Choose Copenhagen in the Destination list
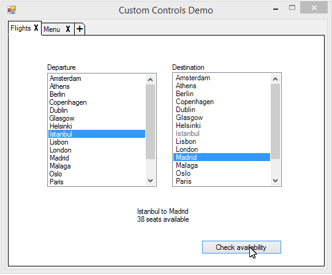This screenshot has width=332, height=275. [x=222, y=102]
